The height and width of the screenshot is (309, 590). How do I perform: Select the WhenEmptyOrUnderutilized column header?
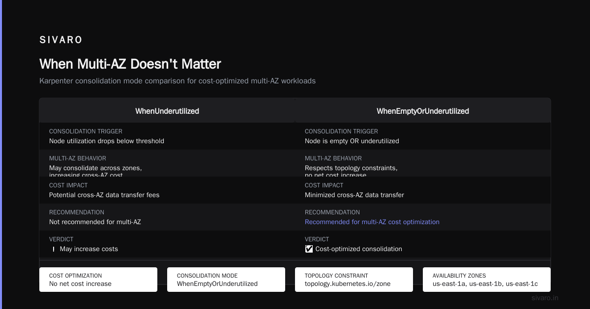click(x=423, y=111)
